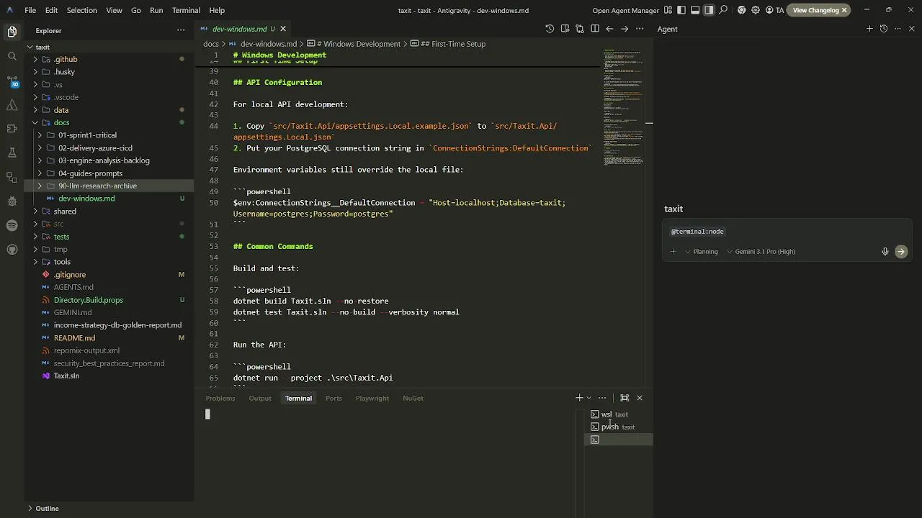Select the wsl taxit terminal
922x518 pixels.
pyautogui.click(x=618, y=414)
